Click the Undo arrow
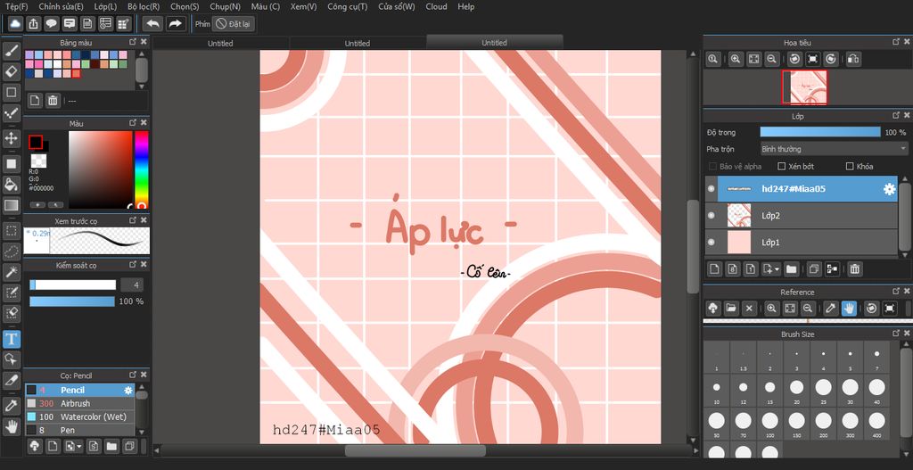Screen dimensions: 913x470 coord(152,24)
